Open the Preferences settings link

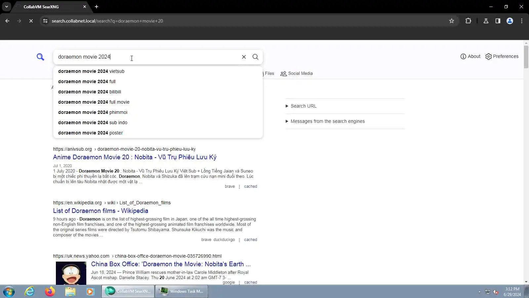tap(502, 56)
